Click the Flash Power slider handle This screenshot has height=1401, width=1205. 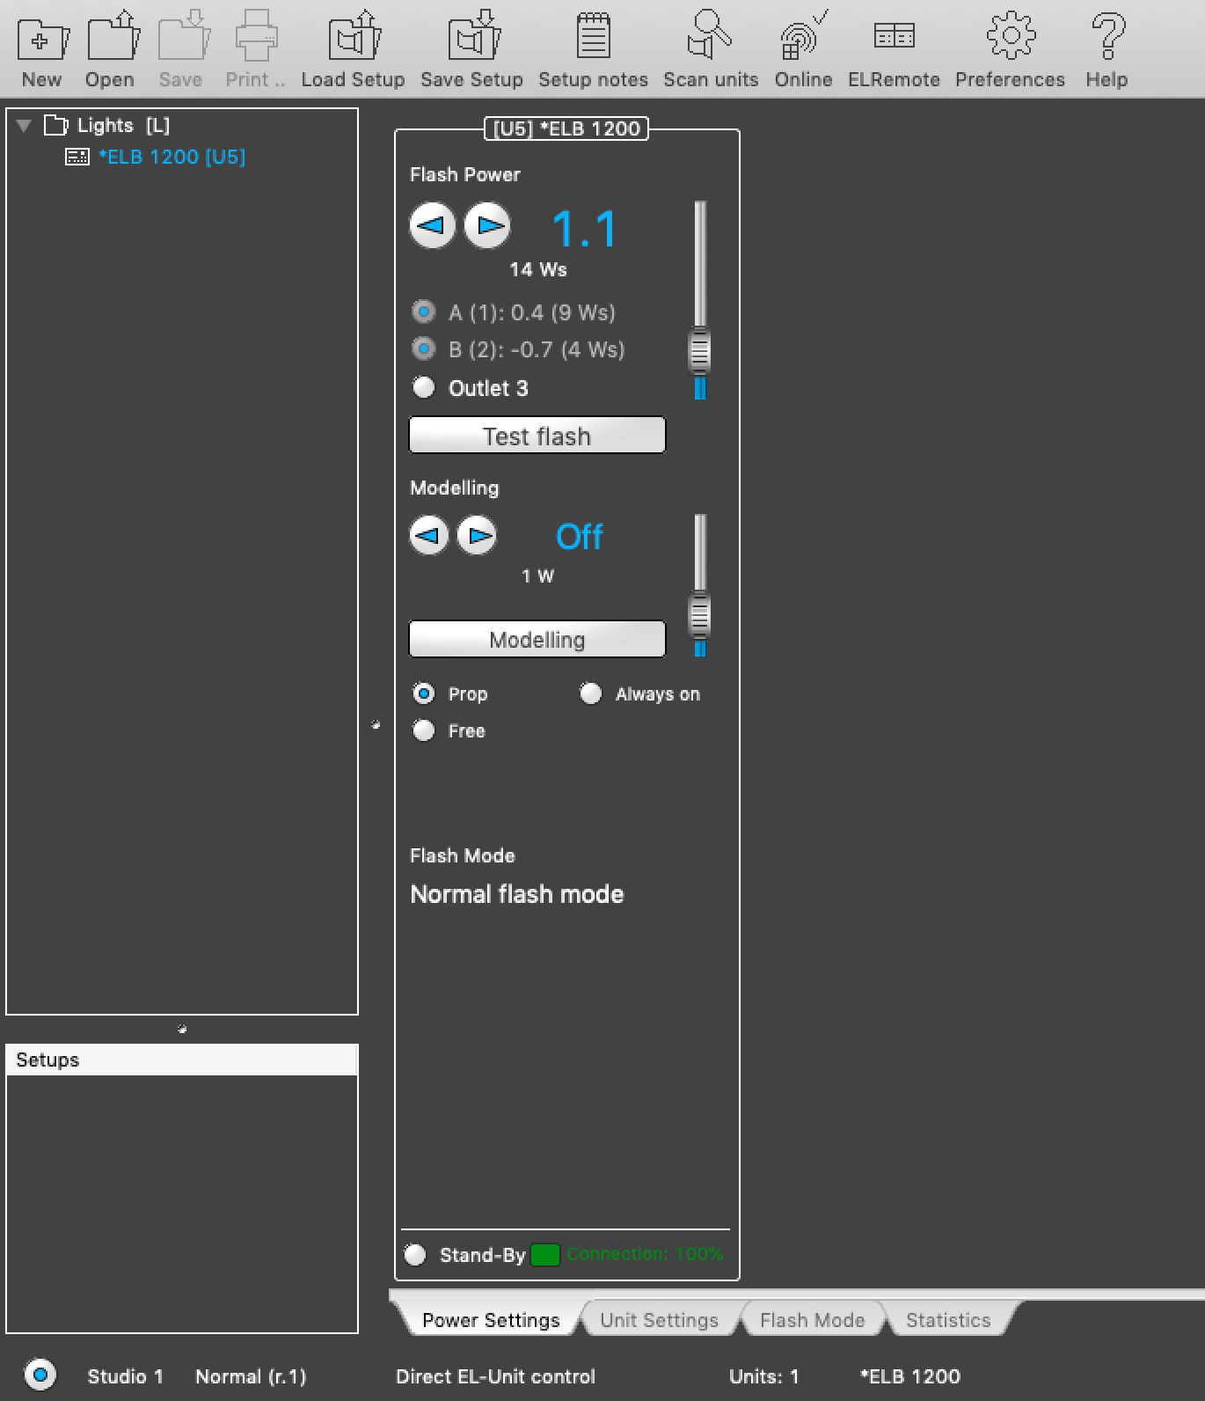699,350
